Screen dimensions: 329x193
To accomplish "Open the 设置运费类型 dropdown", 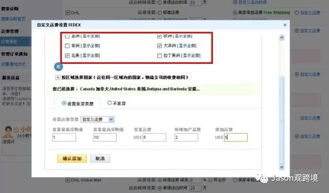I will point(97,120).
